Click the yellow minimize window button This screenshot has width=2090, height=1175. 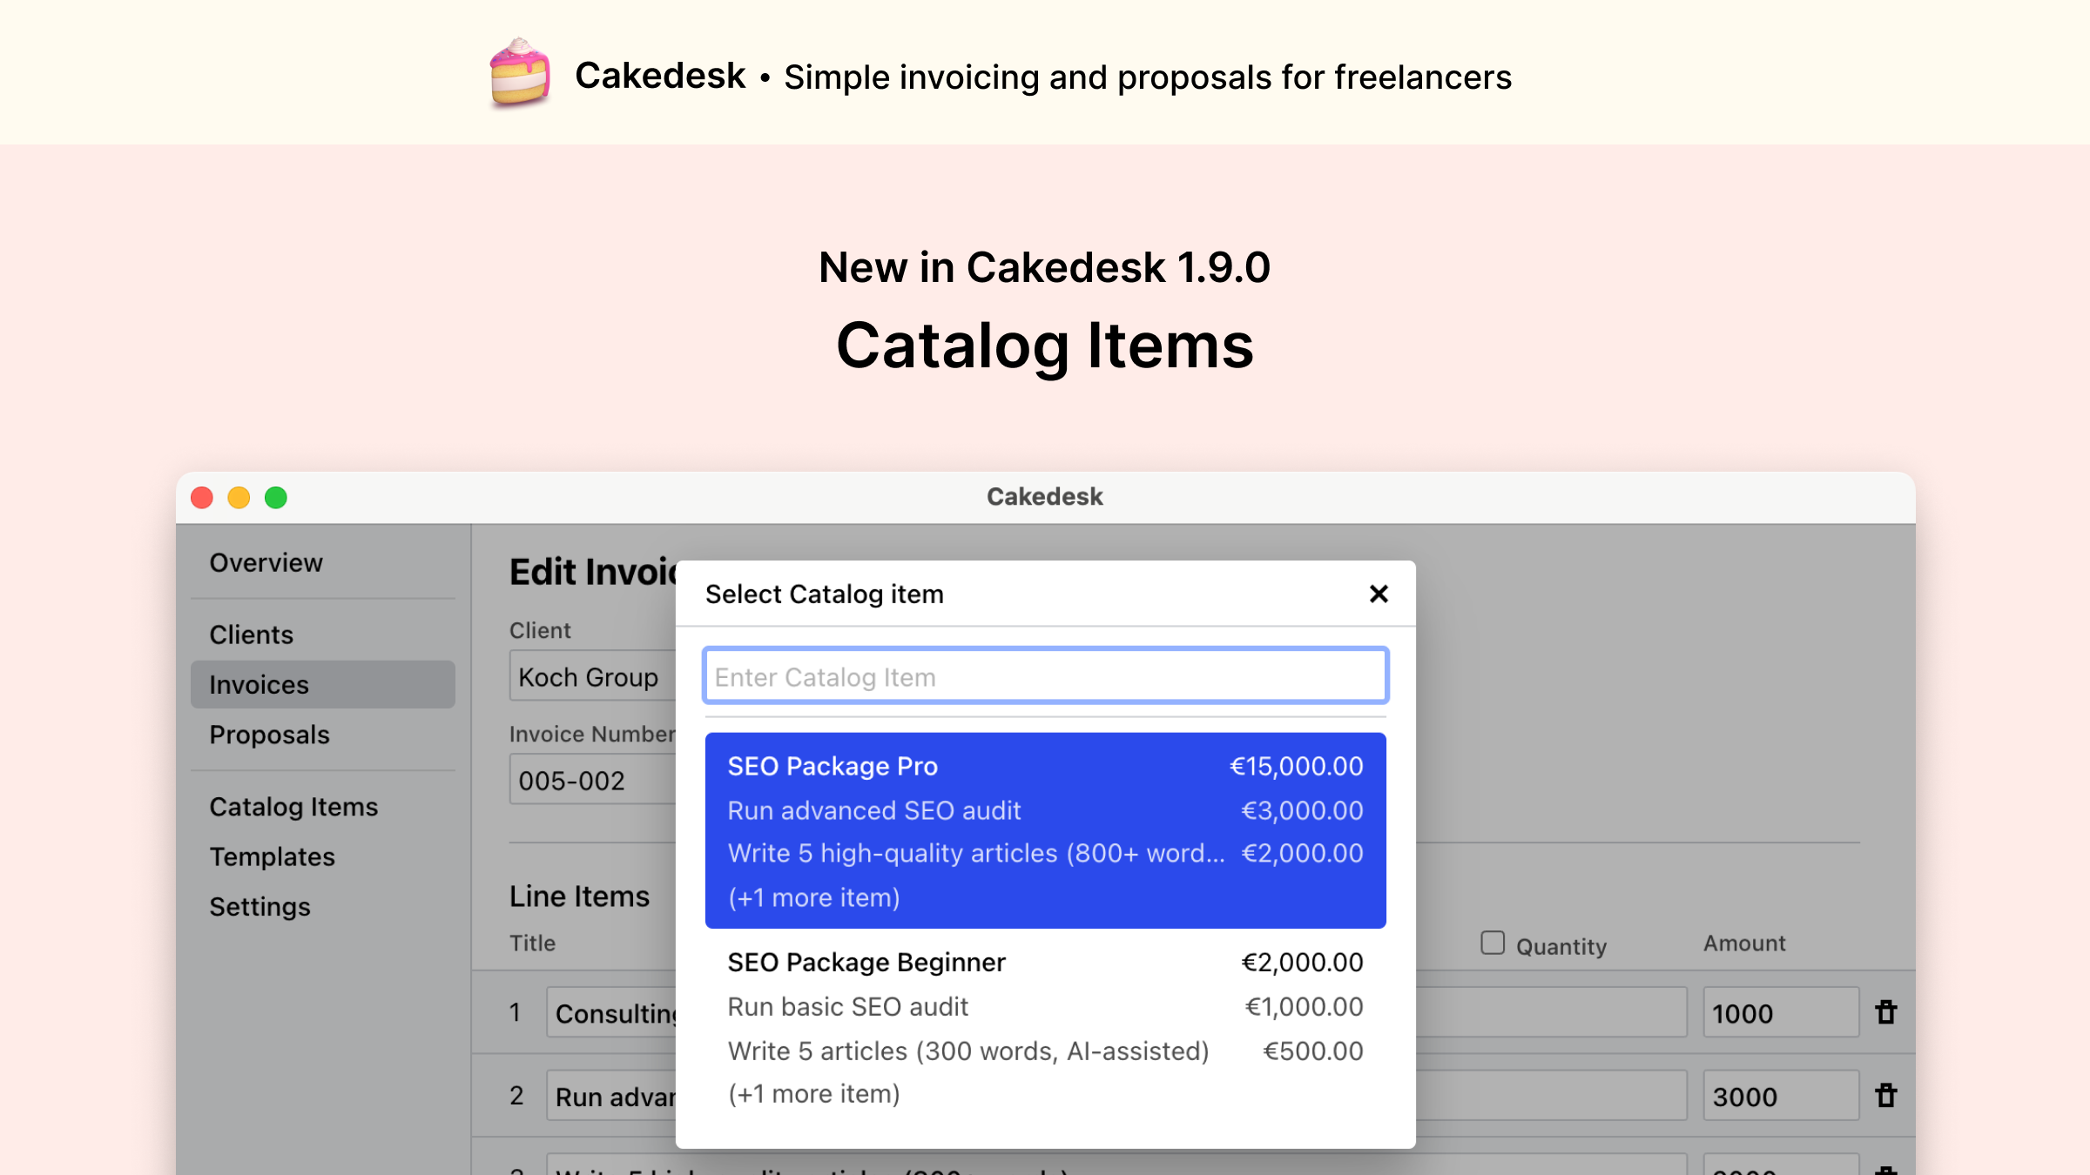[239, 498]
